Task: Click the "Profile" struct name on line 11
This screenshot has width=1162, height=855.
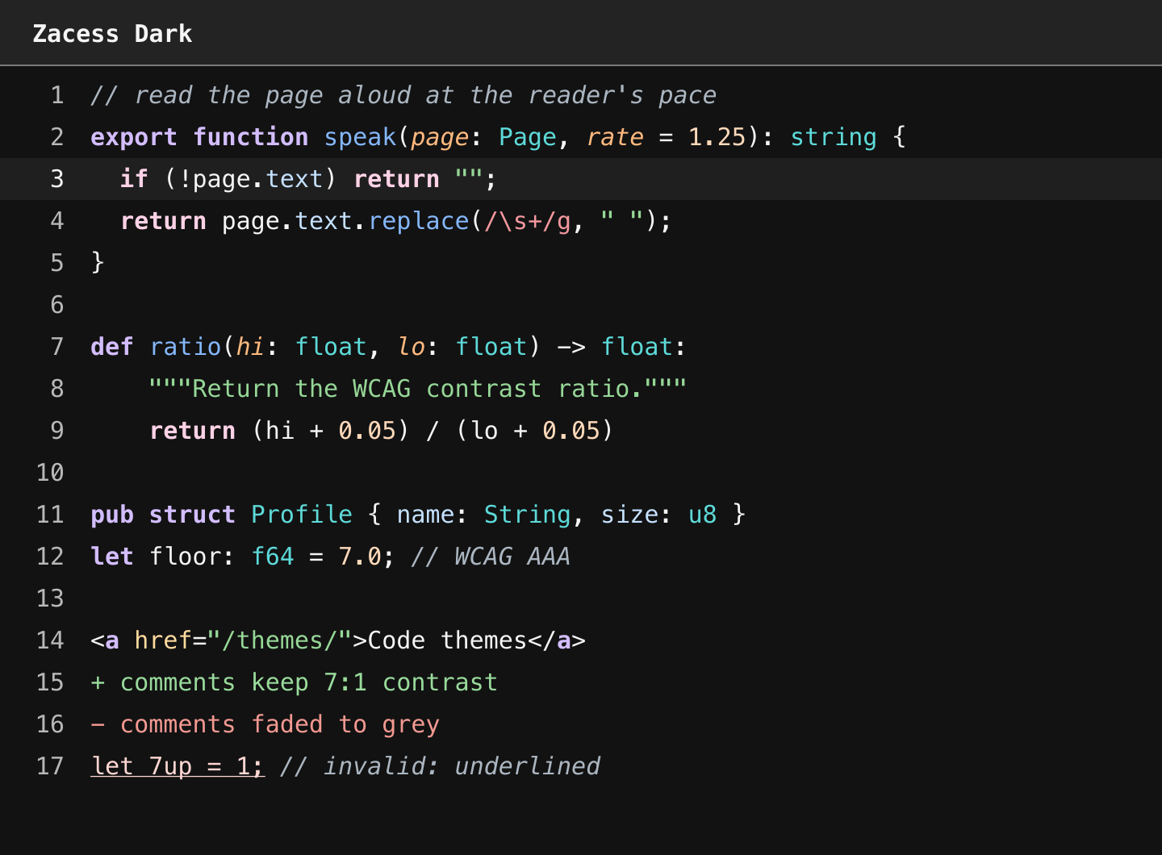Action: point(302,515)
